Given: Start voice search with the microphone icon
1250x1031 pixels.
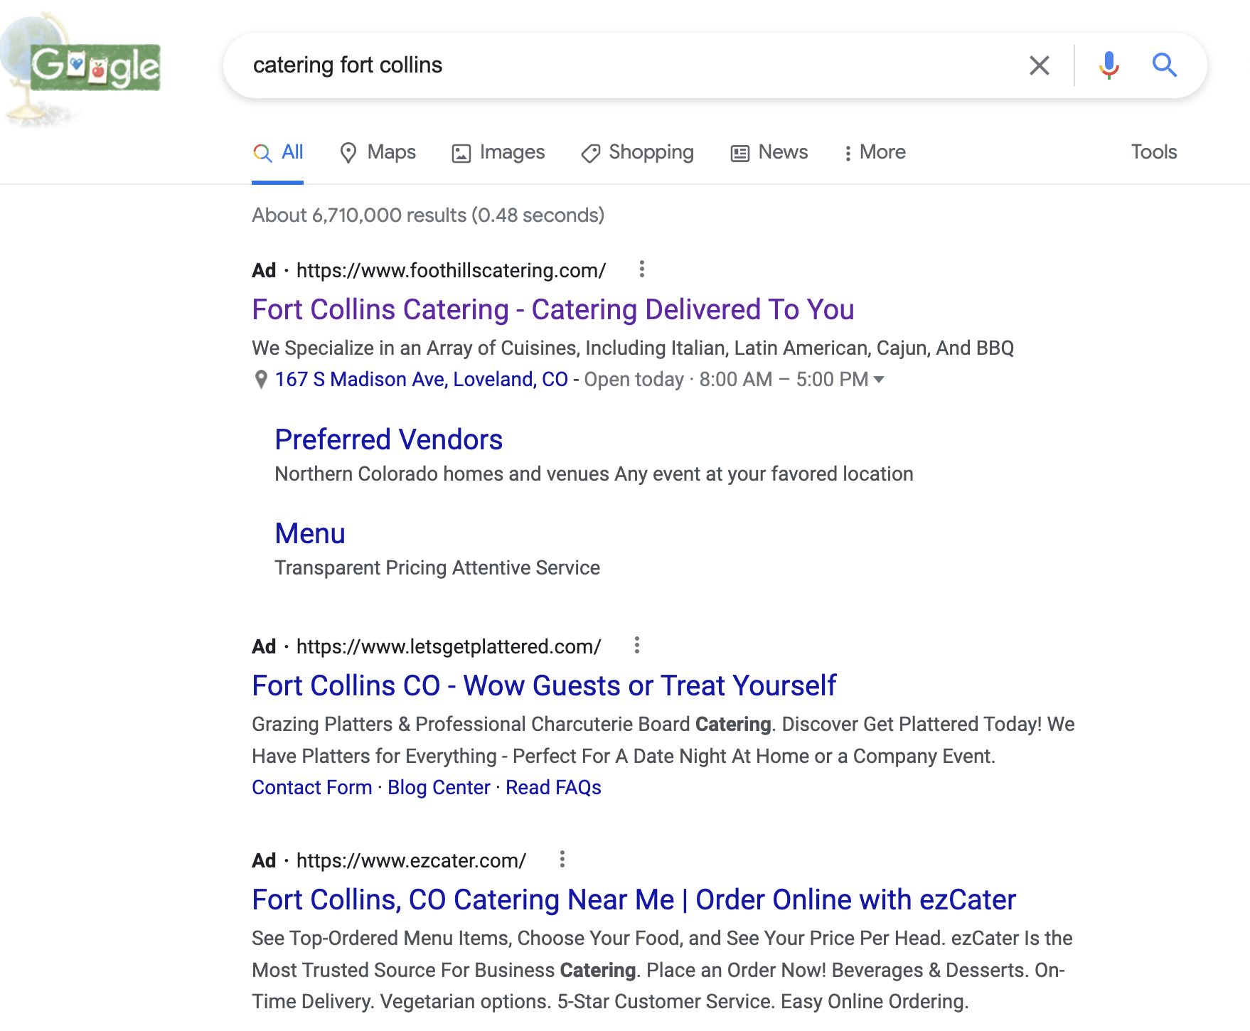Looking at the screenshot, I should (x=1109, y=65).
